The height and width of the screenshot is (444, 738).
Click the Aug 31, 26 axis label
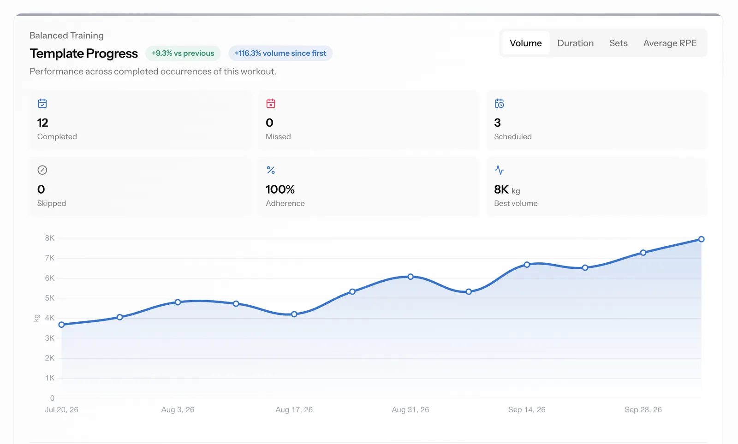411,409
